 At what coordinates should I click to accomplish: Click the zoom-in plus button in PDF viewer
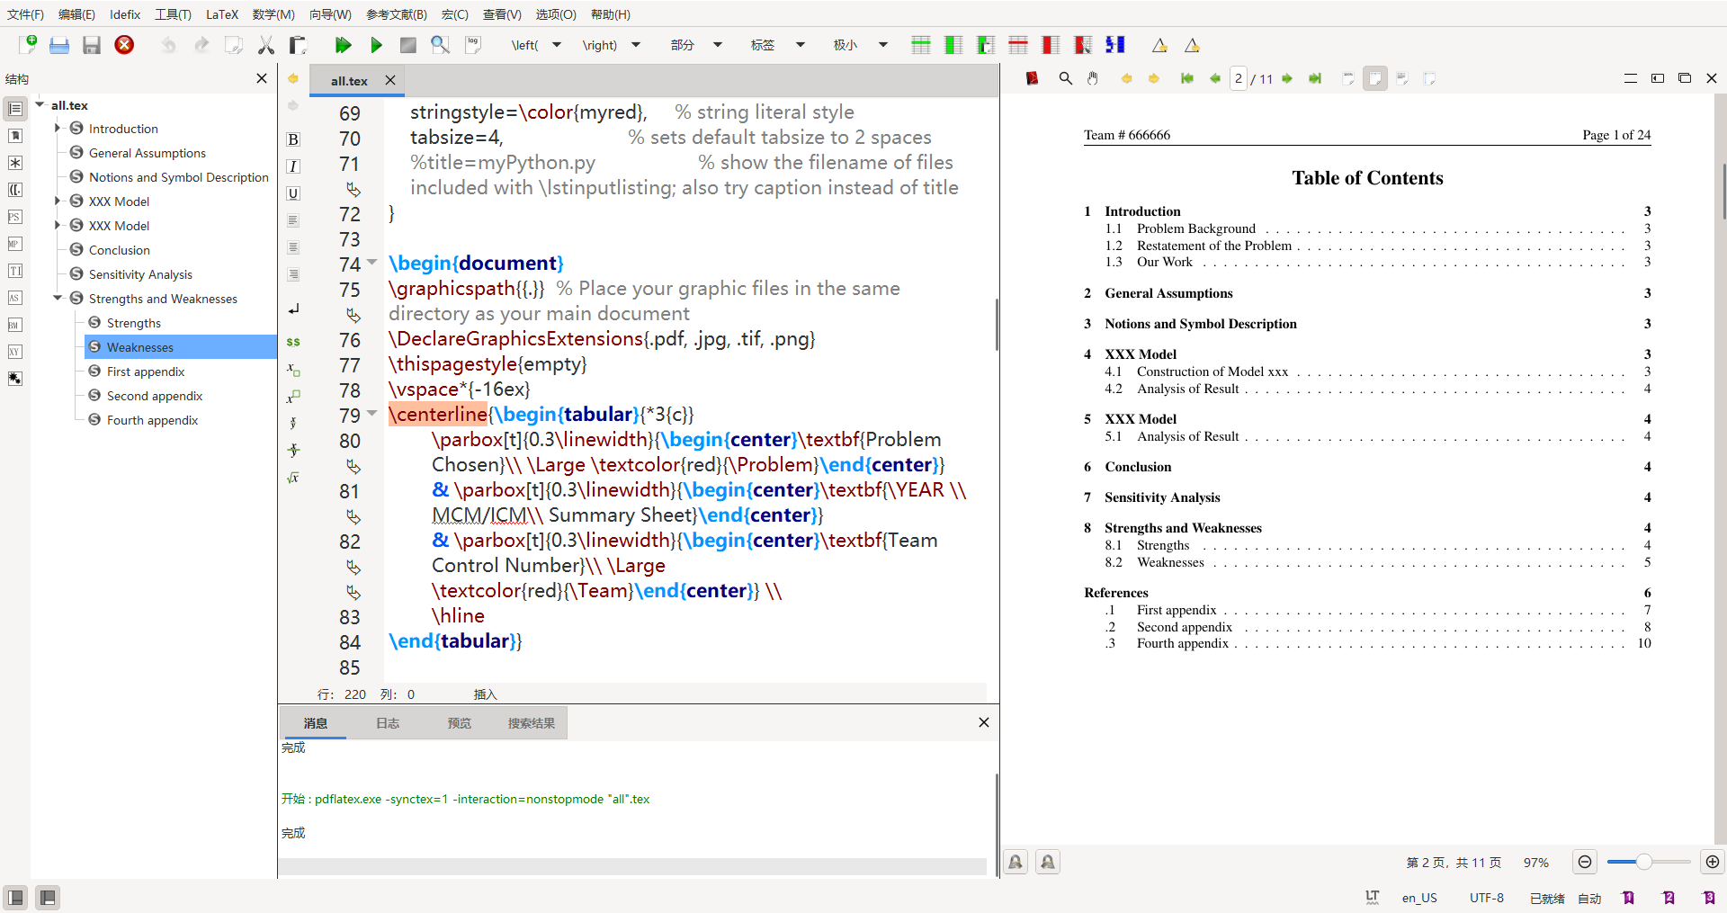pyautogui.click(x=1713, y=862)
